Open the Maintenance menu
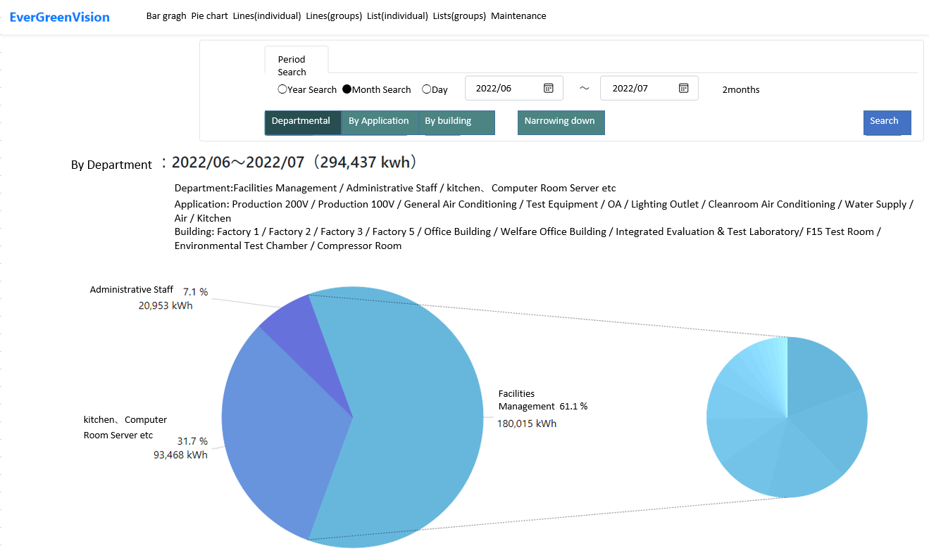929x553 pixels. (518, 15)
